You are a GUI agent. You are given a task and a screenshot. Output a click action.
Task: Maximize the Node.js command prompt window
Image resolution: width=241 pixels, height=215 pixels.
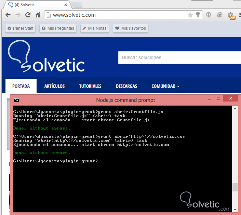[x=218, y=98]
